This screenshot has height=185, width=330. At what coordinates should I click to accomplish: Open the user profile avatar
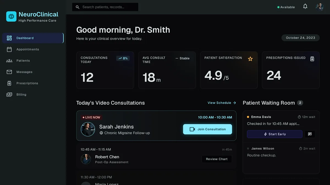[x=320, y=7]
